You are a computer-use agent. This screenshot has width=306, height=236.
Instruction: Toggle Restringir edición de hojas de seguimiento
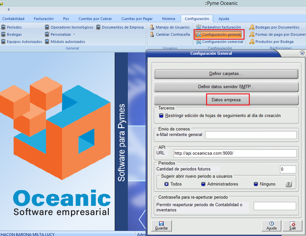click(x=161, y=116)
